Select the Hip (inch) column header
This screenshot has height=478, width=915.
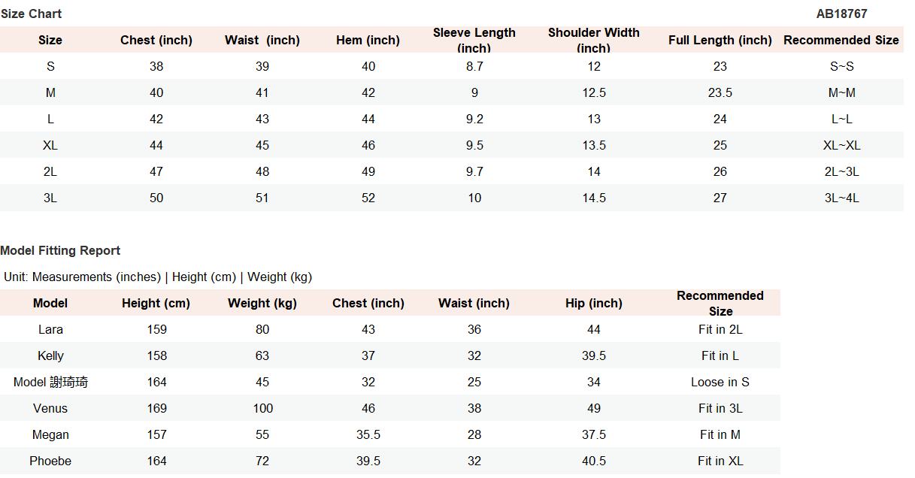point(593,303)
